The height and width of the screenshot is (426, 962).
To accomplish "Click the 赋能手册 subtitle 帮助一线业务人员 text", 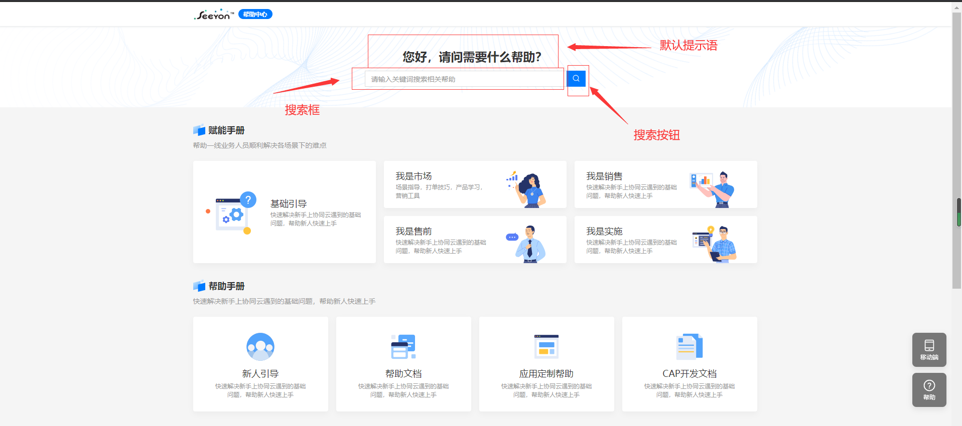I will click(260, 145).
